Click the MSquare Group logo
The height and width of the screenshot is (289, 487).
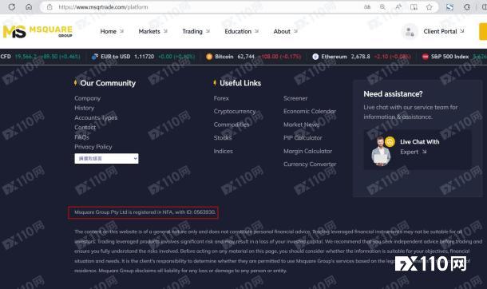point(38,31)
